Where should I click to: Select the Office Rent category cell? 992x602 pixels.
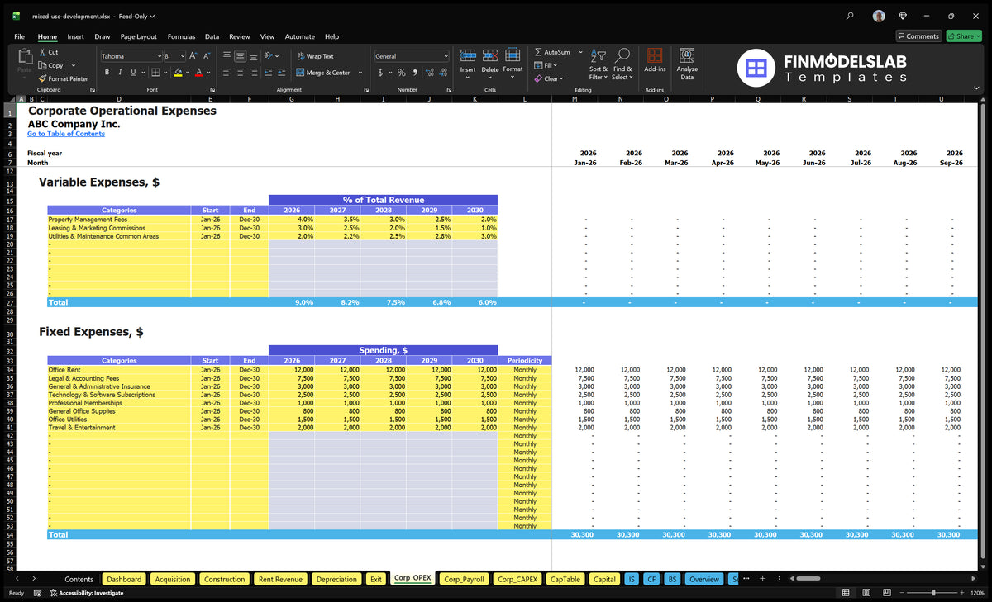tap(119, 370)
